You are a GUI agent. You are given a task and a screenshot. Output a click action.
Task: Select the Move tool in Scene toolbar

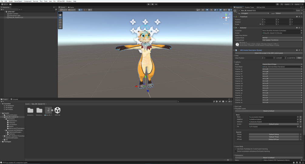click(x=60, y=18)
